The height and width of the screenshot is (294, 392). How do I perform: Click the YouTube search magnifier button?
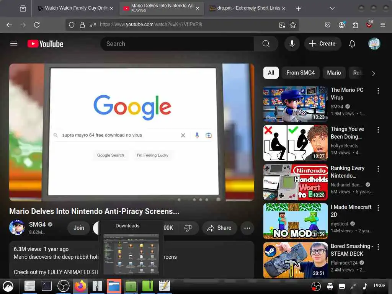(x=266, y=44)
